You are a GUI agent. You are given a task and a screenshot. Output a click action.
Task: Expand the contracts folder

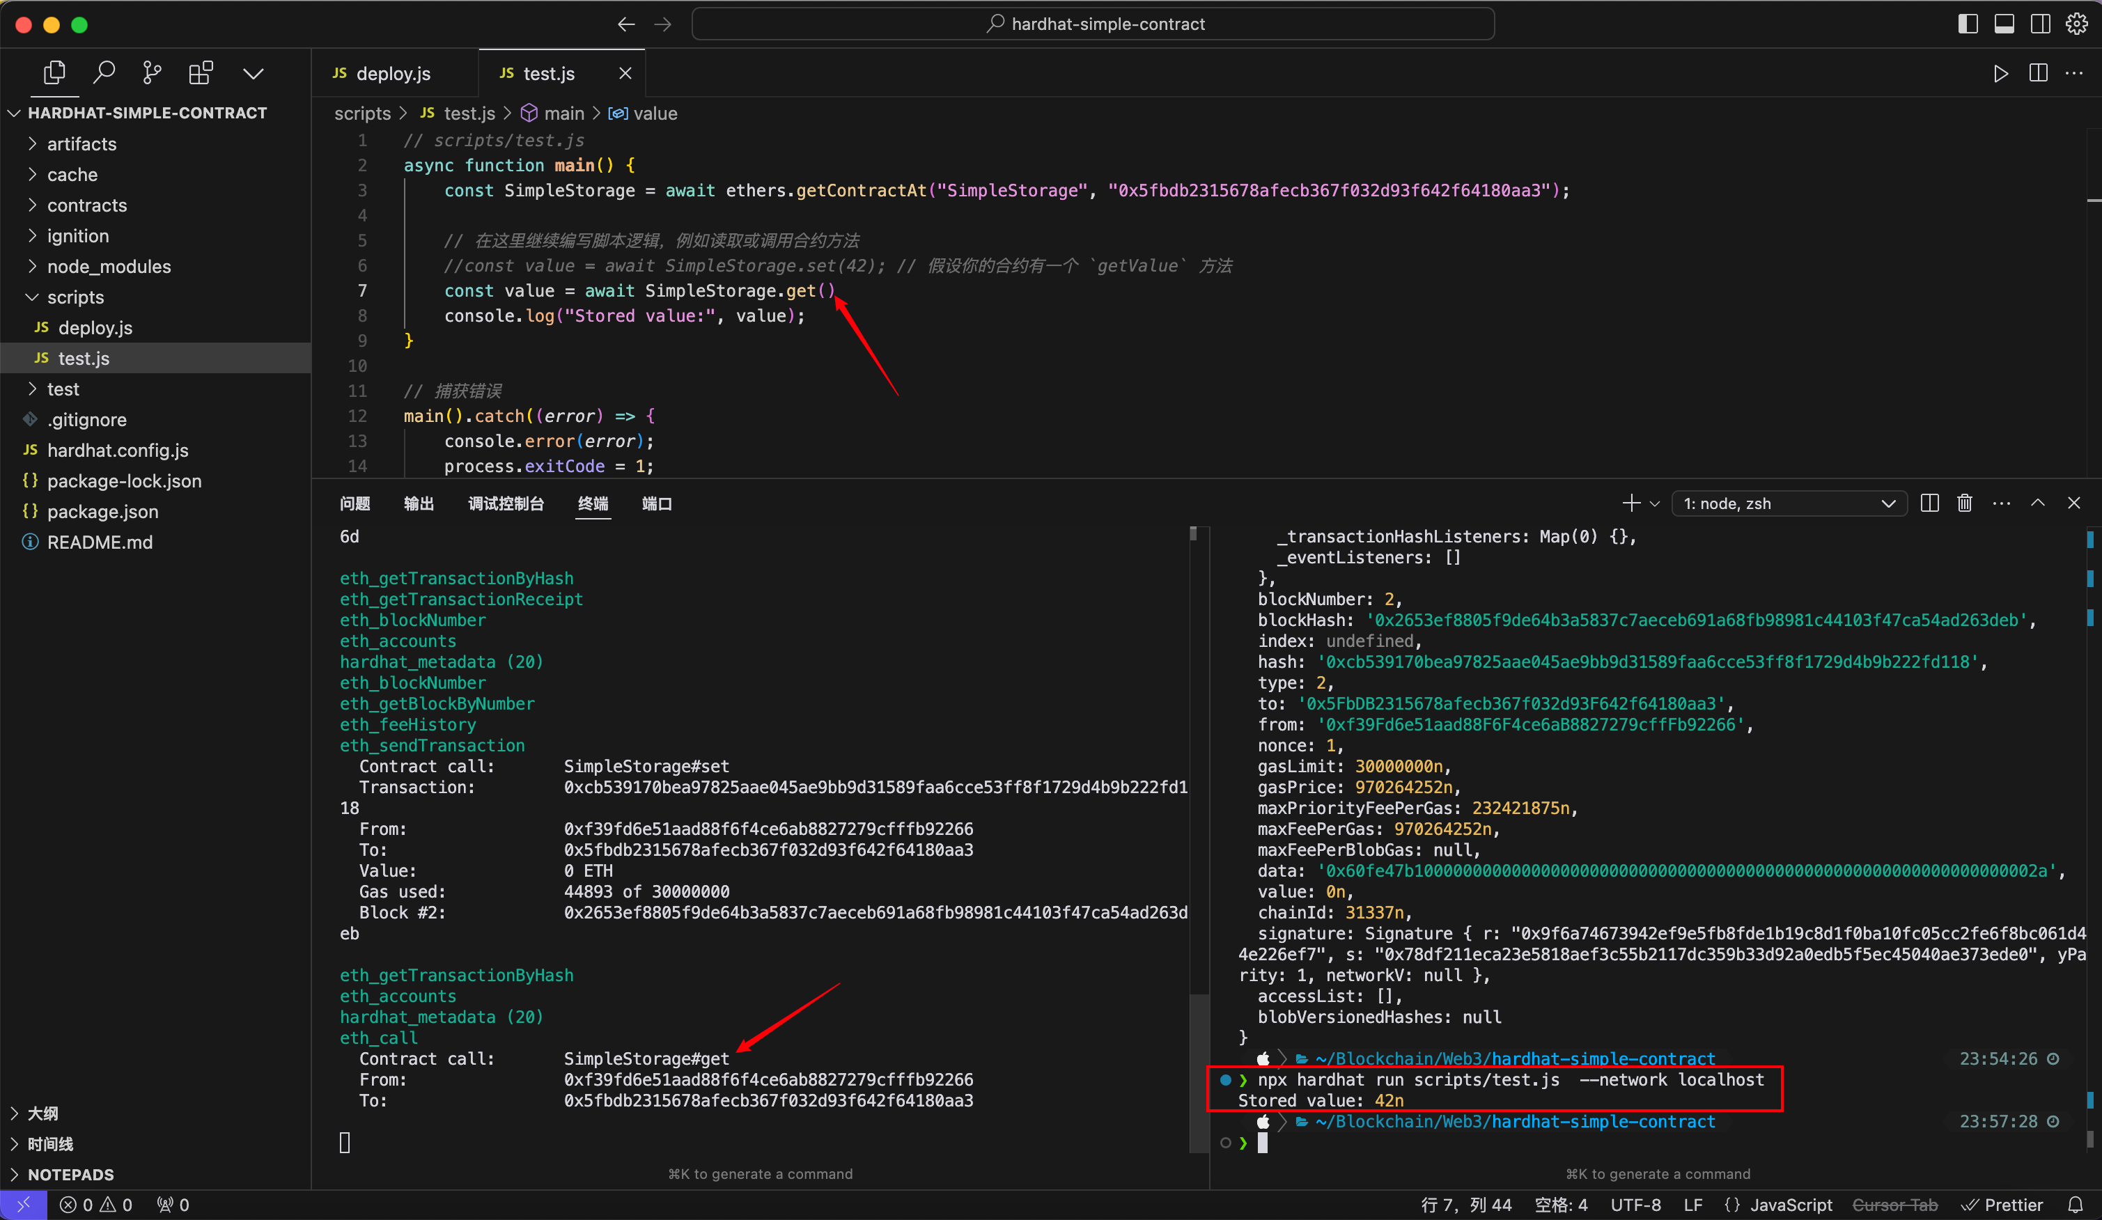click(87, 205)
